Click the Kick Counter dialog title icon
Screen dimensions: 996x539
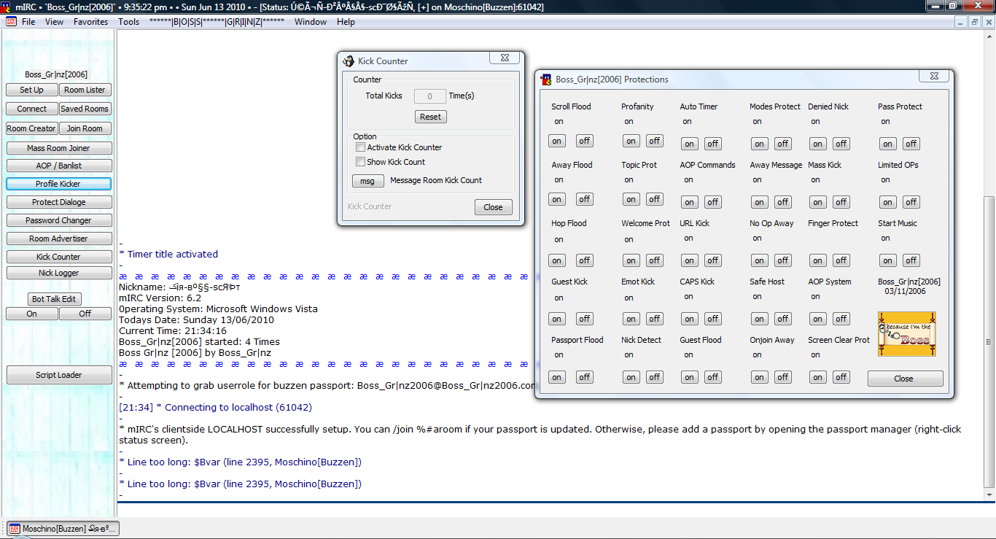349,61
